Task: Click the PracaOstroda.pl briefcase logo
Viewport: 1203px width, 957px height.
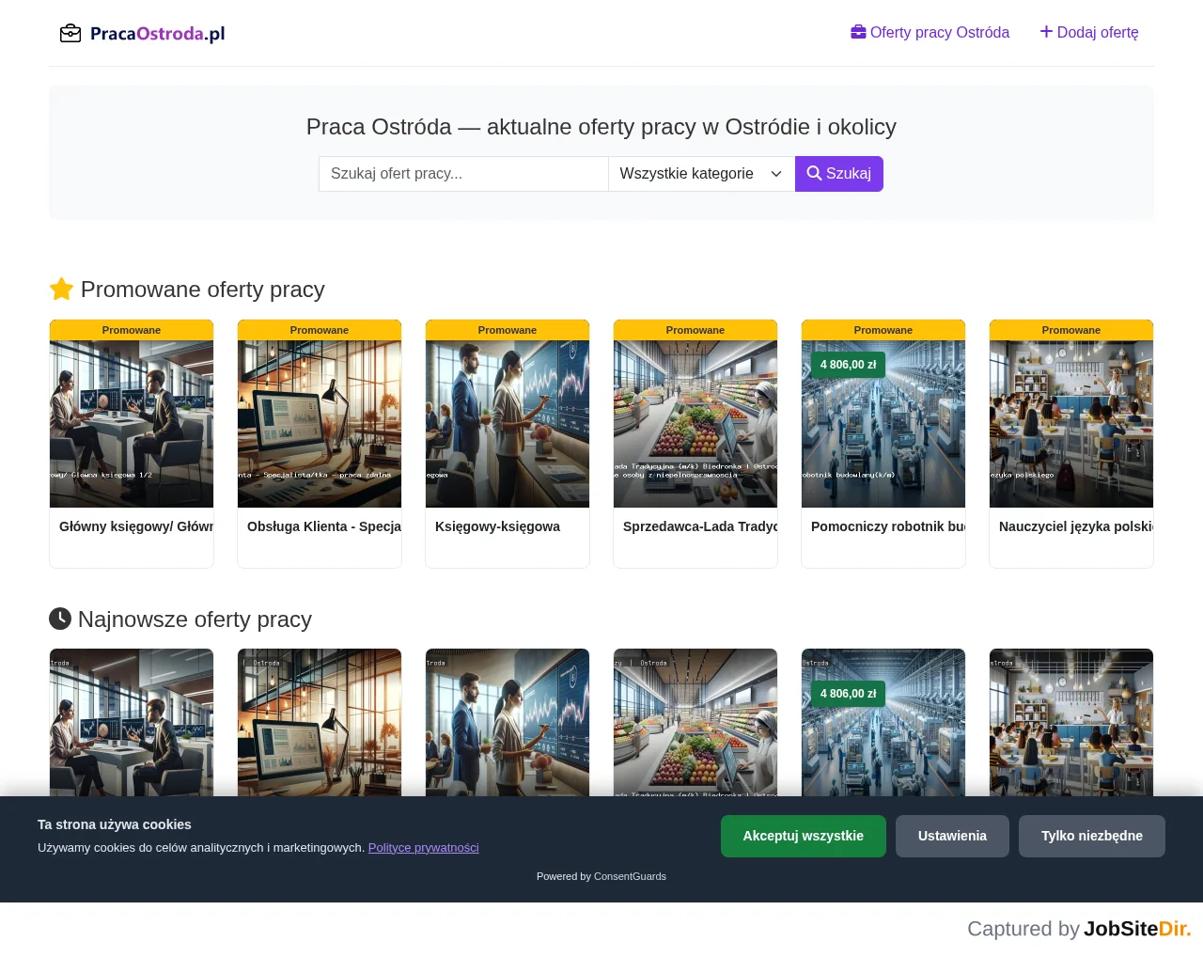Action: 142,33
